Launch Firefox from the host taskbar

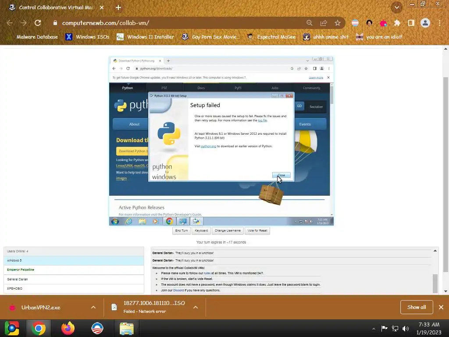pyautogui.click(x=68, y=328)
